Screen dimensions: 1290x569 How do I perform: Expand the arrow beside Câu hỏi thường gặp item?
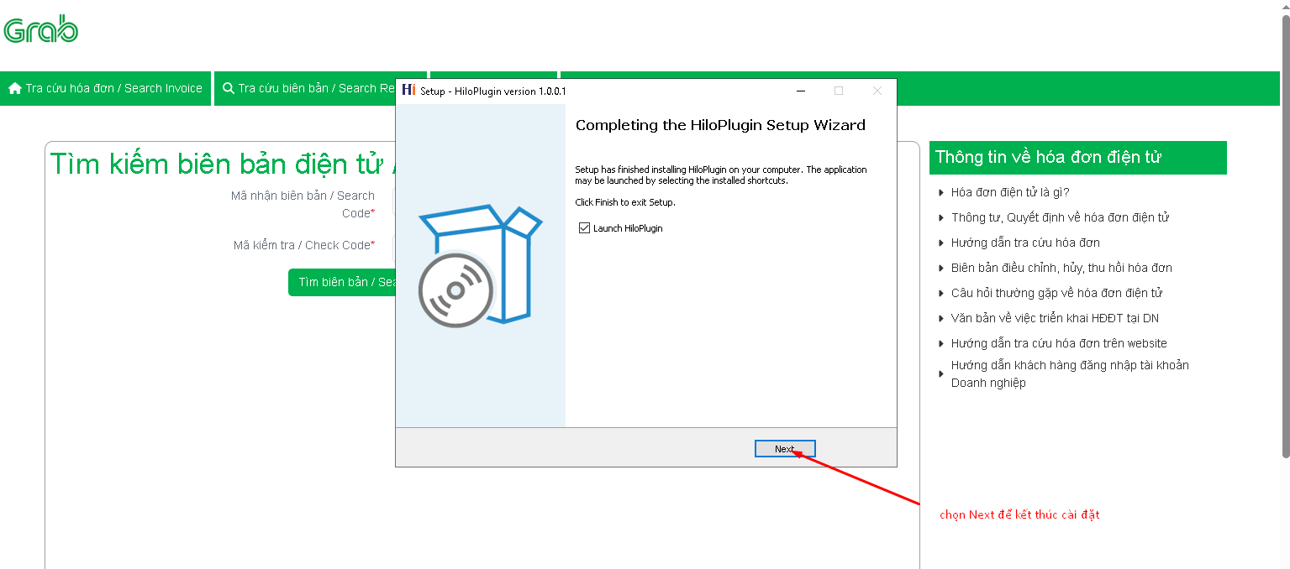click(941, 294)
